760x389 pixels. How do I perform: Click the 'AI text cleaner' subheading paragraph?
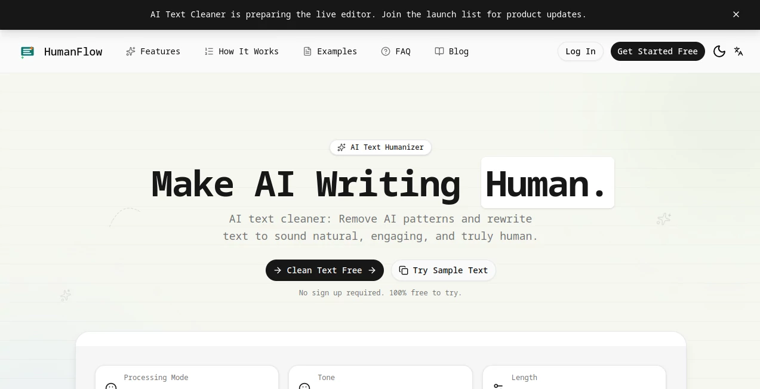(x=380, y=227)
